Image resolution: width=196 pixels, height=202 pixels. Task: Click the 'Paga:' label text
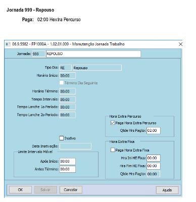click(x=28, y=20)
